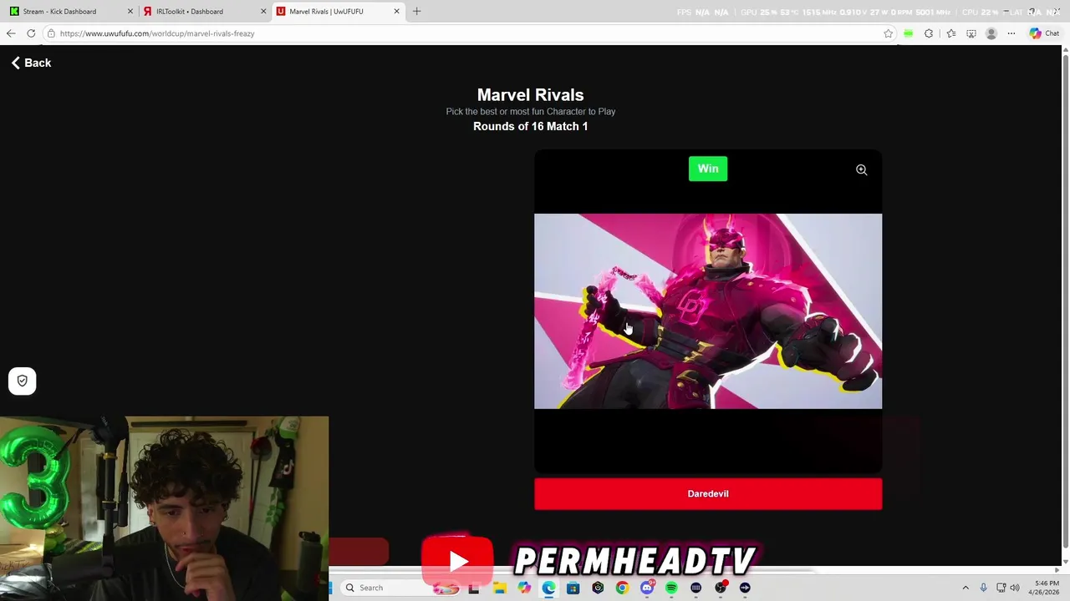Screen dimensions: 1070x601
Task: Click the Microsoft Edge taskbar icon
Action: click(548, 588)
